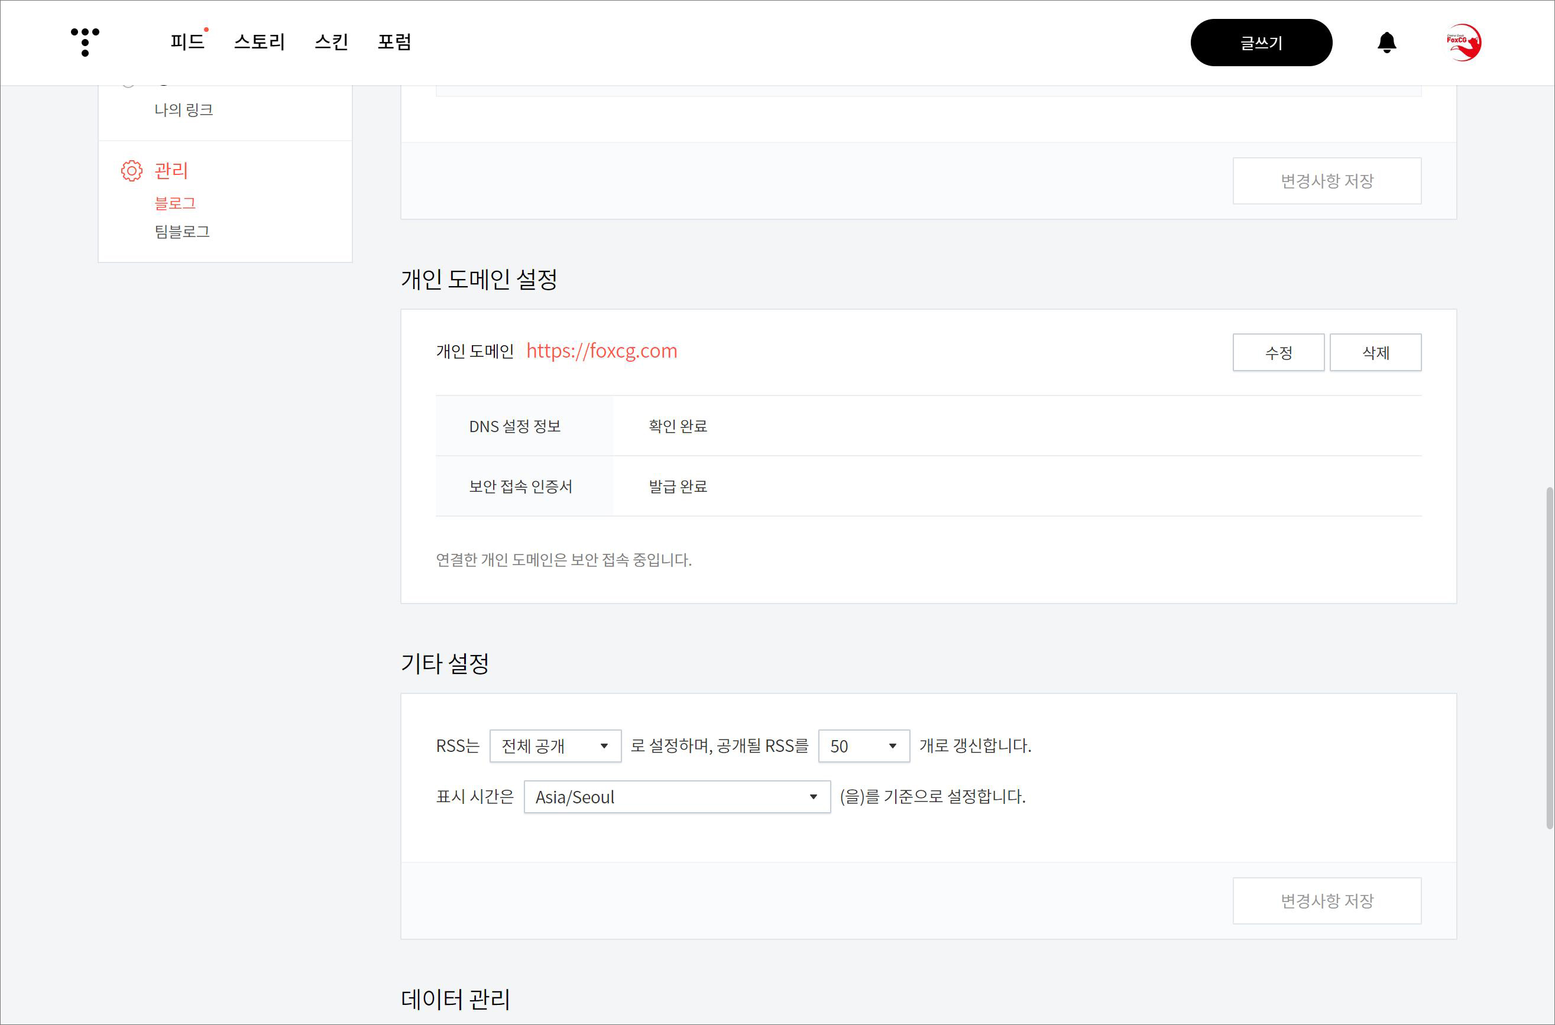Click 수정 to edit personal domain
Screen dimensions: 1555x1025
coord(1278,353)
